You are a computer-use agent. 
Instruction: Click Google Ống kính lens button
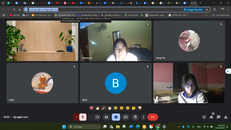tap(193, 10)
